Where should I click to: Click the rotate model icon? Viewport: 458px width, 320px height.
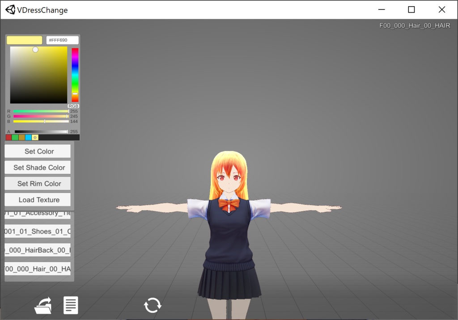point(153,305)
